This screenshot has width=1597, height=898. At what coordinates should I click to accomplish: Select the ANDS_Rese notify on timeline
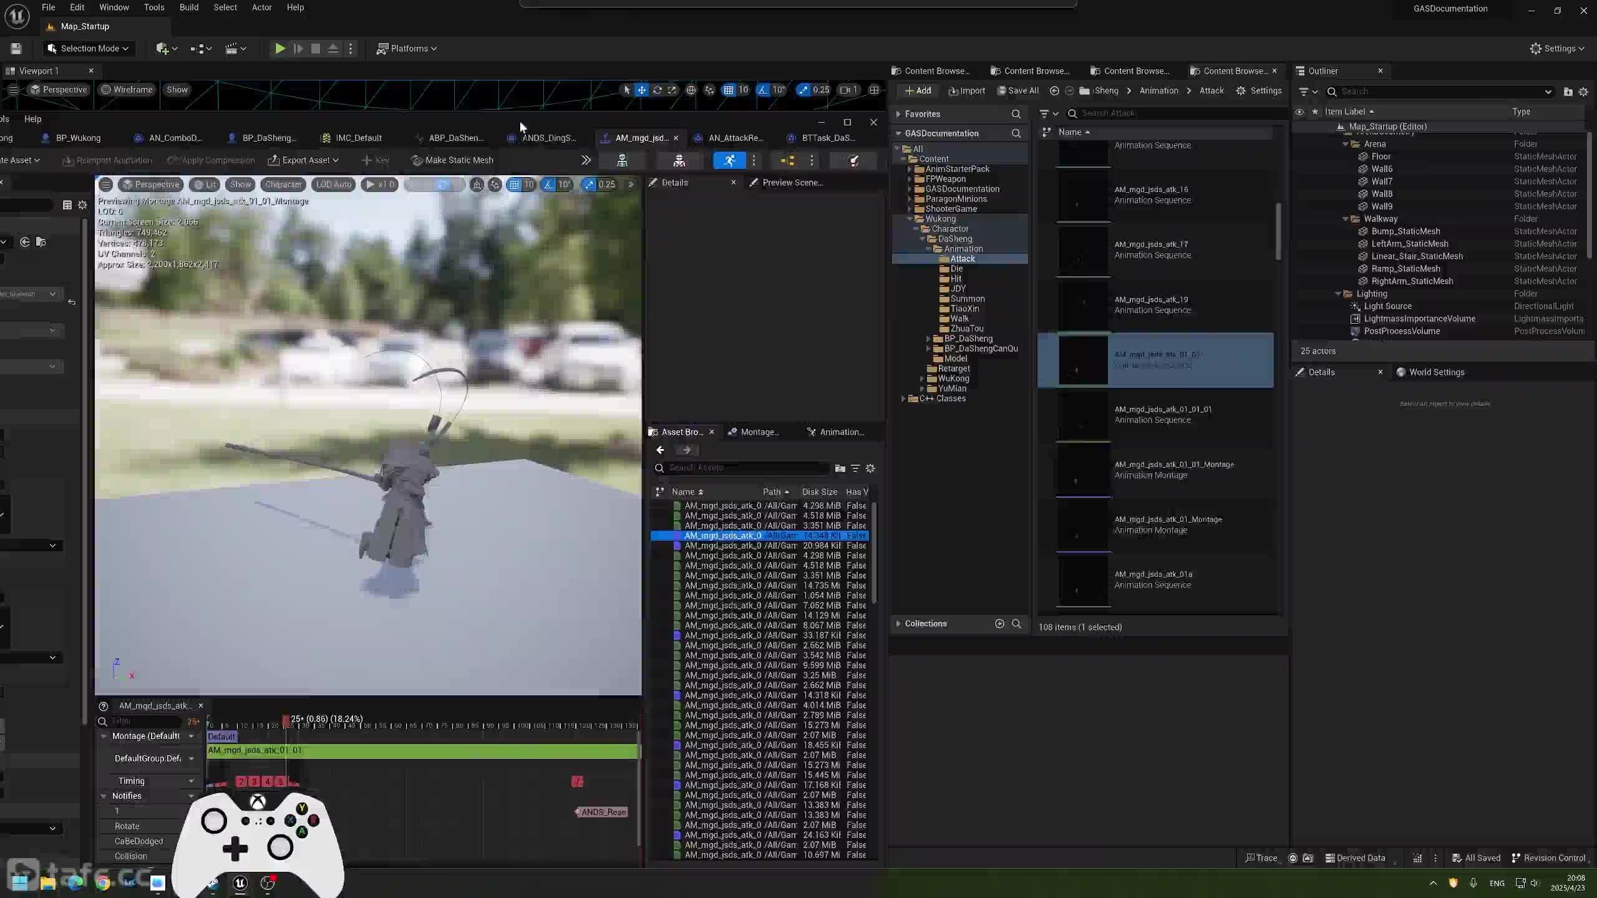(x=601, y=812)
